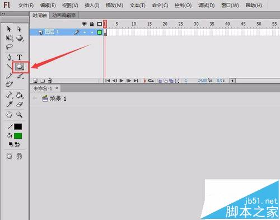Step back one frame
280x220 pixels.
click(115, 81)
